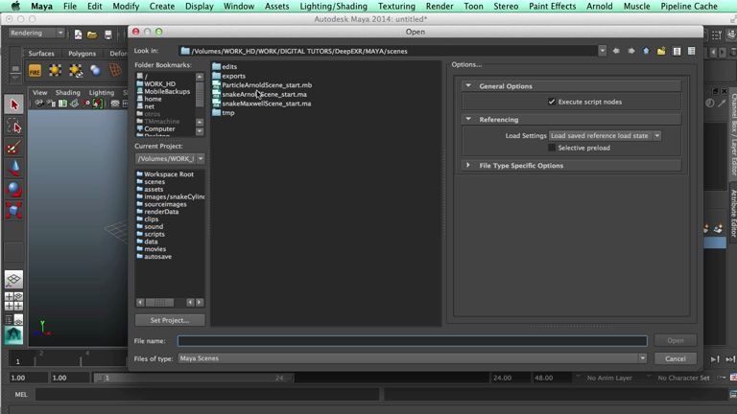Click the Cancel button
This screenshot has height=414, width=737.
pyautogui.click(x=675, y=358)
